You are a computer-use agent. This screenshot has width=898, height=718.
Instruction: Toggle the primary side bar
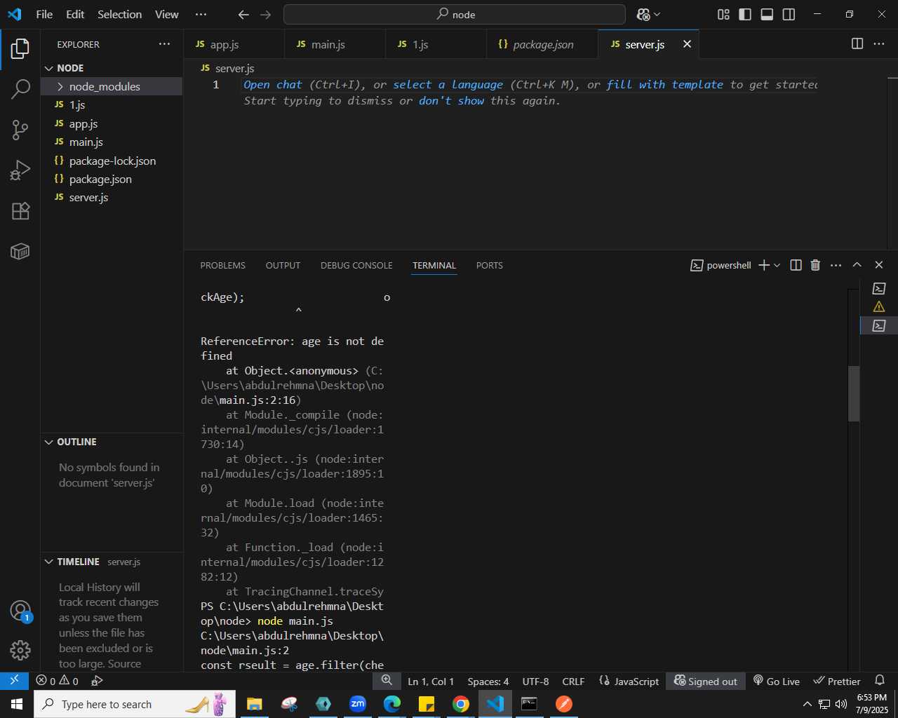(x=745, y=14)
